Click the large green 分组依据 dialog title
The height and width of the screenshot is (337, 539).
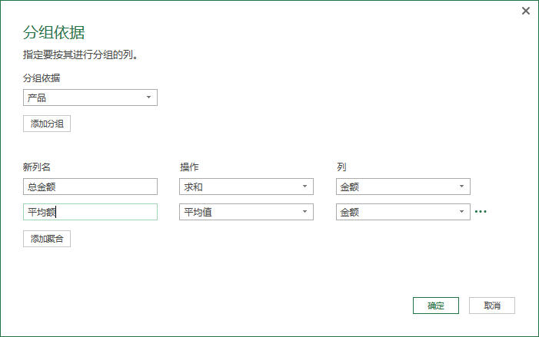(54, 32)
